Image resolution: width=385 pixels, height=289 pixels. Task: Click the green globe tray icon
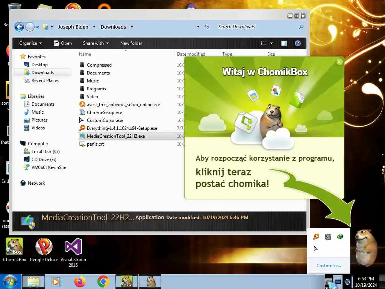(x=340, y=237)
